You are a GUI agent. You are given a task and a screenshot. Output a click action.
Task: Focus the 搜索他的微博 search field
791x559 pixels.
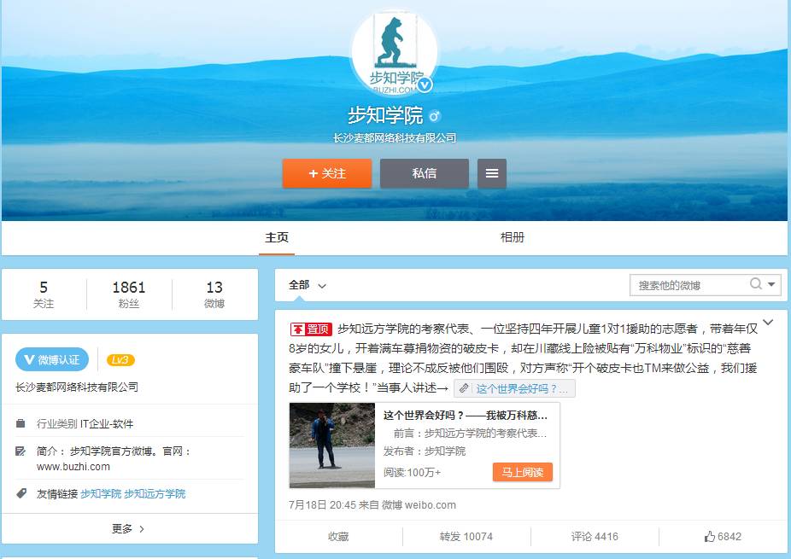(x=688, y=285)
